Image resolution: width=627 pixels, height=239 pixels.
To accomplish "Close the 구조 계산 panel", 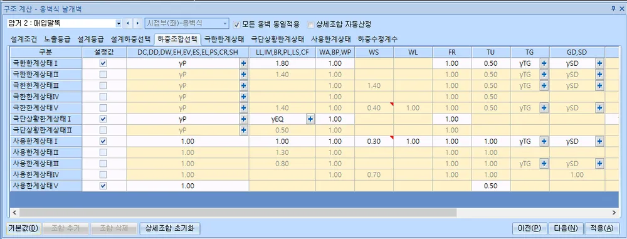I will point(622,9).
